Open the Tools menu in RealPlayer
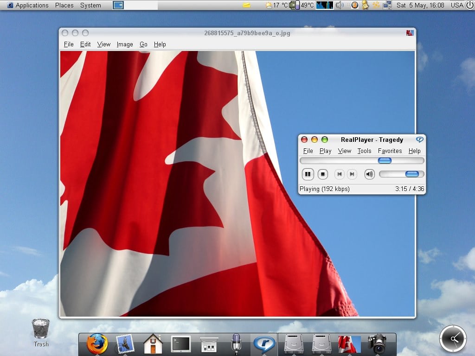Viewport: 475px width, 356px height. pyautogui.click(x=364, y=151)
